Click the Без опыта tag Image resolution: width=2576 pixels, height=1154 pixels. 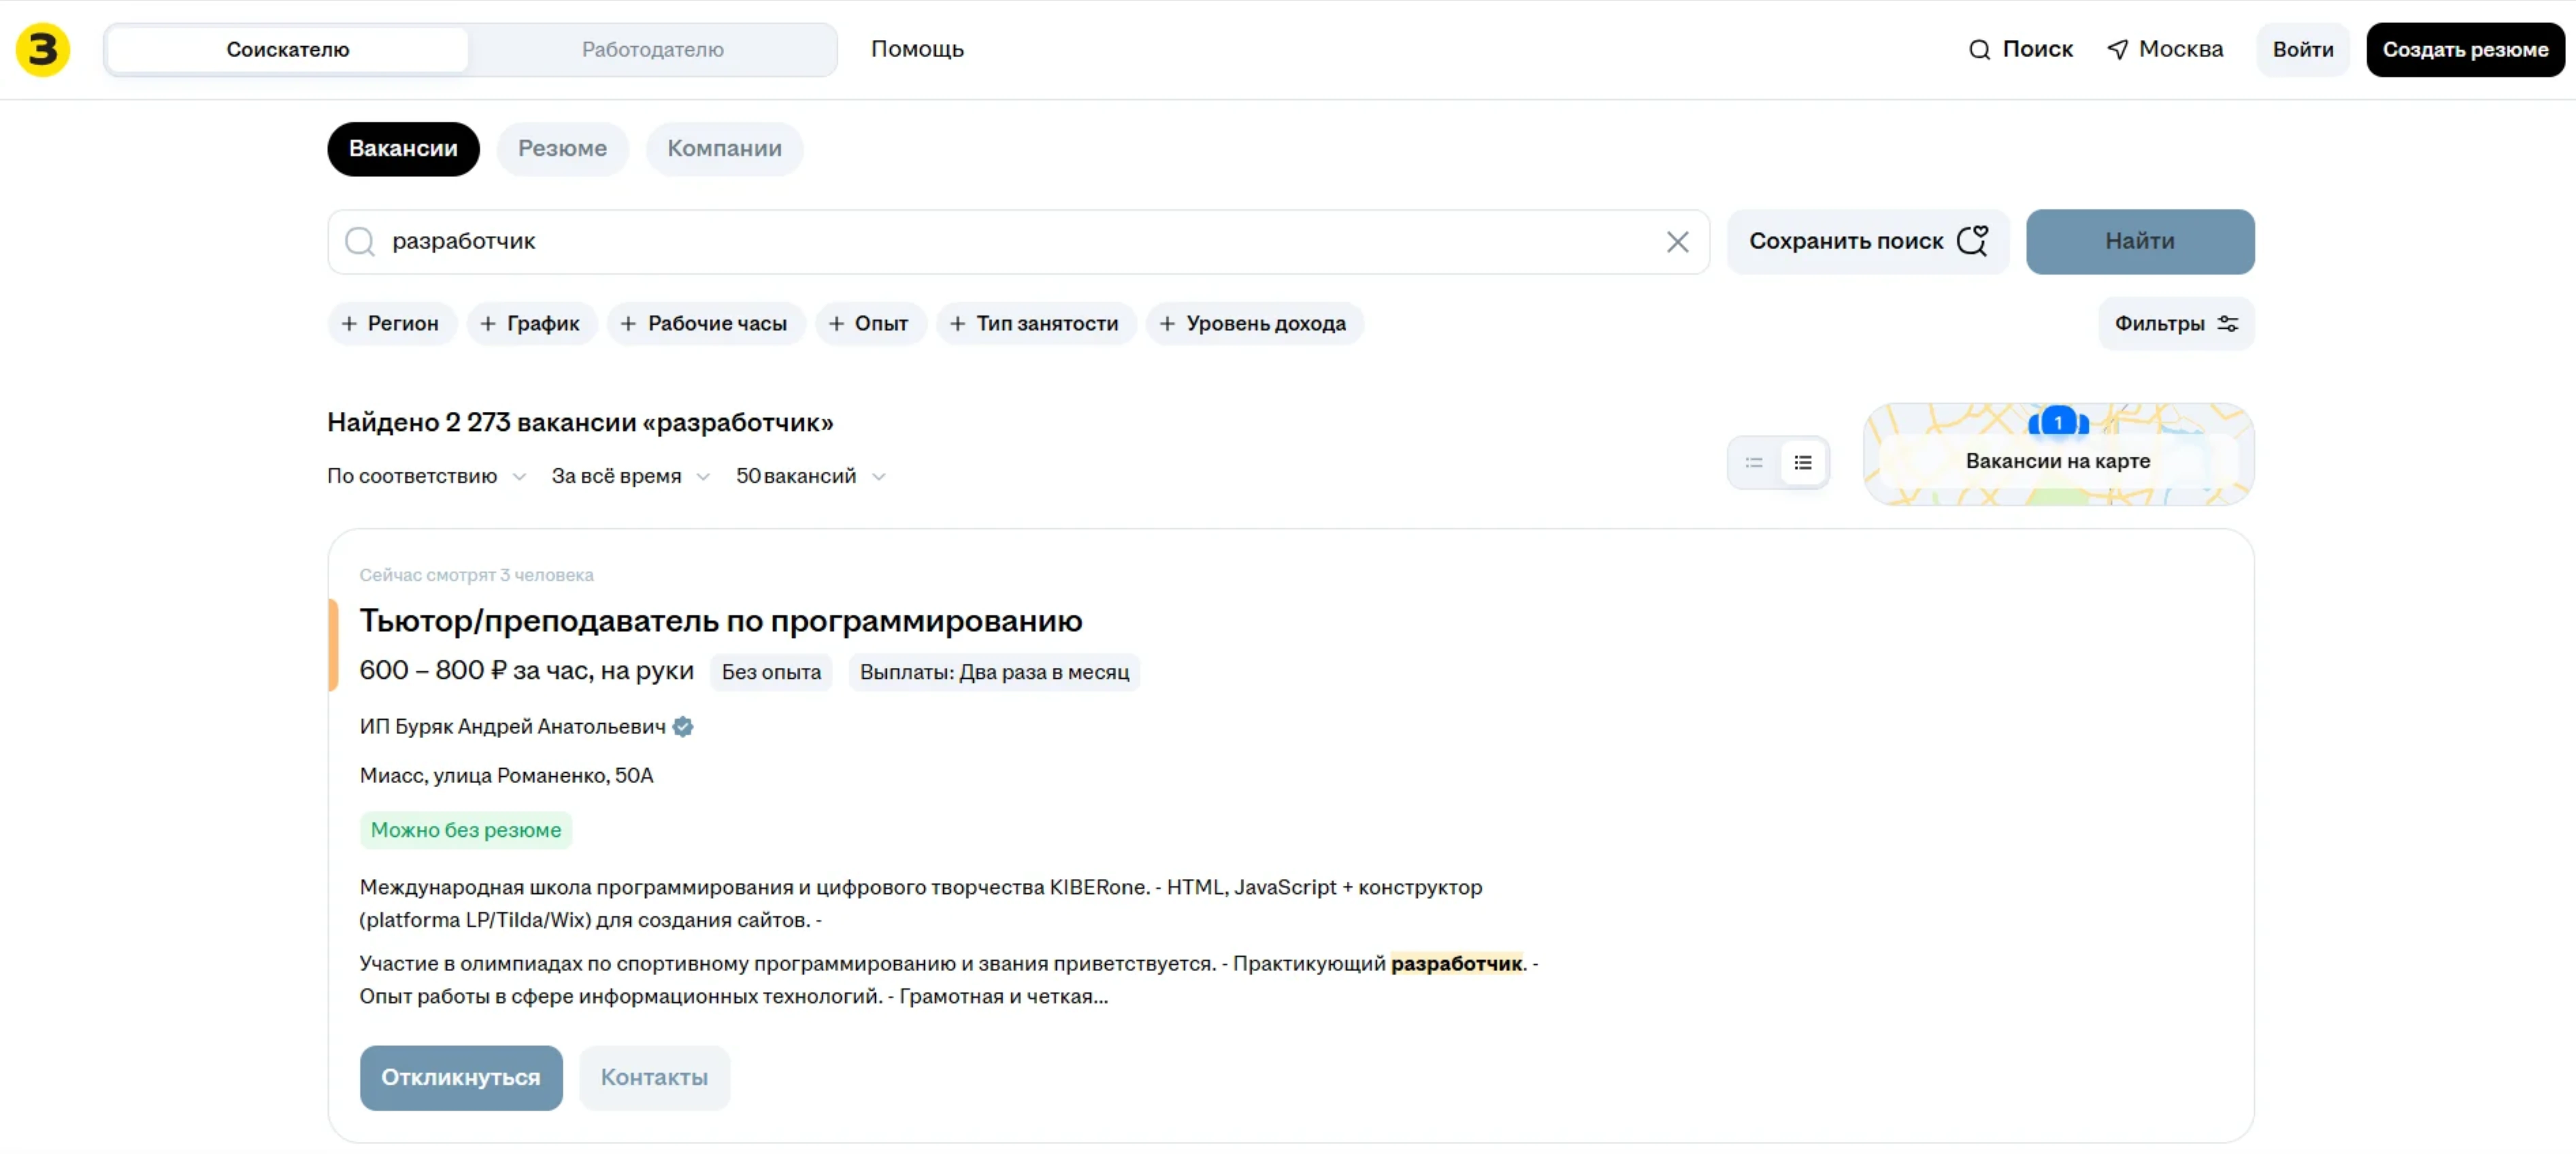(x=771, y=673)
